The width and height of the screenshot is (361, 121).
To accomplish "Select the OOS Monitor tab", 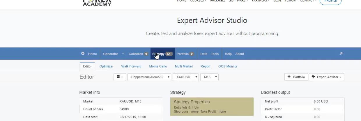I will point(228,66).
